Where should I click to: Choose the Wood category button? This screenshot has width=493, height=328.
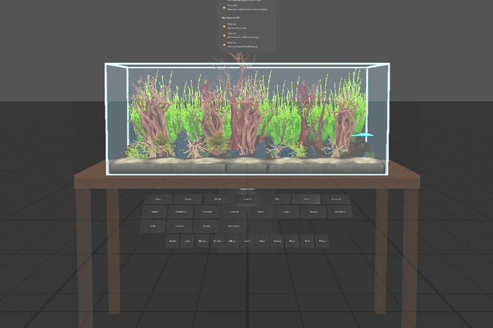coord(217,199)
